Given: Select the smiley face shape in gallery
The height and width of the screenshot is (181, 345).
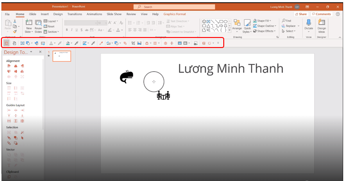Looking at the screenshot, I should [204, 21].
